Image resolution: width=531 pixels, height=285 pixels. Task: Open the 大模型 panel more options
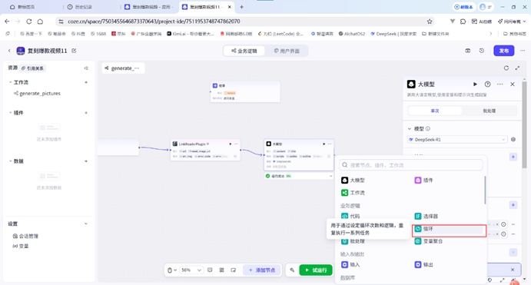point(499,85)
